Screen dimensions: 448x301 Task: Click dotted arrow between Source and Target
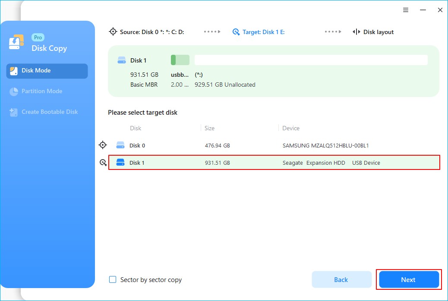coord(211,31)
